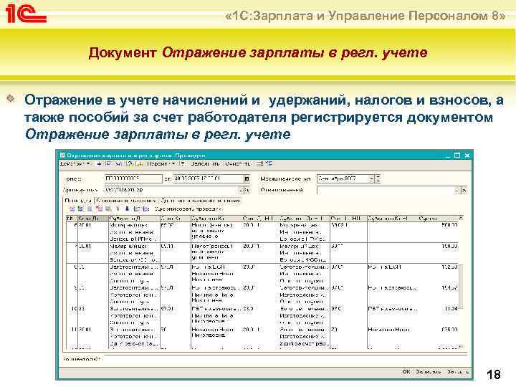Click the document window title bar icon
This screenshot has width=516, height=387.
(x=62, y=155)
